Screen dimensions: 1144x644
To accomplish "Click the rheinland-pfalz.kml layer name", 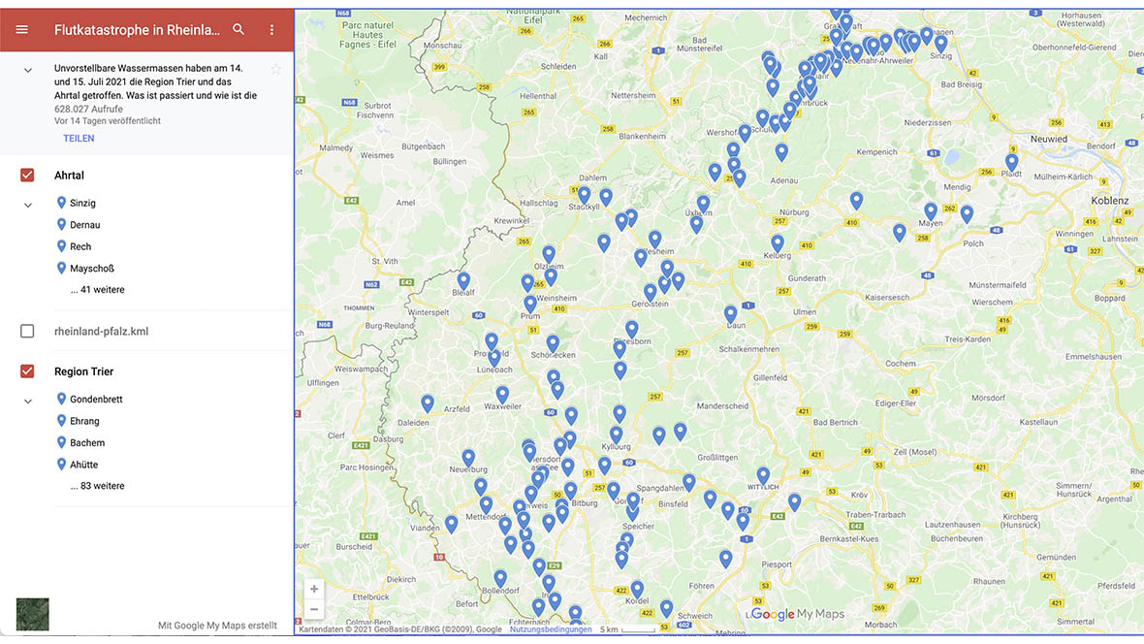I will 102,332.
